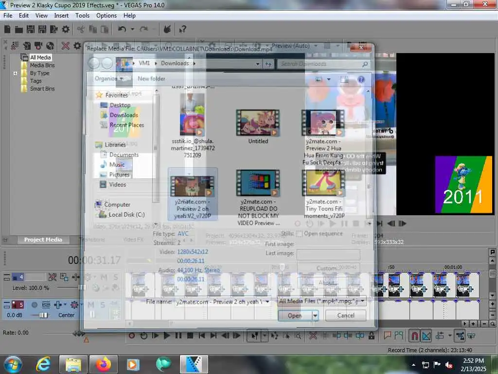The height and width of the screenshot is (374, 498).
Task: Select the Media Bins folder
Action: coord(42,65)
